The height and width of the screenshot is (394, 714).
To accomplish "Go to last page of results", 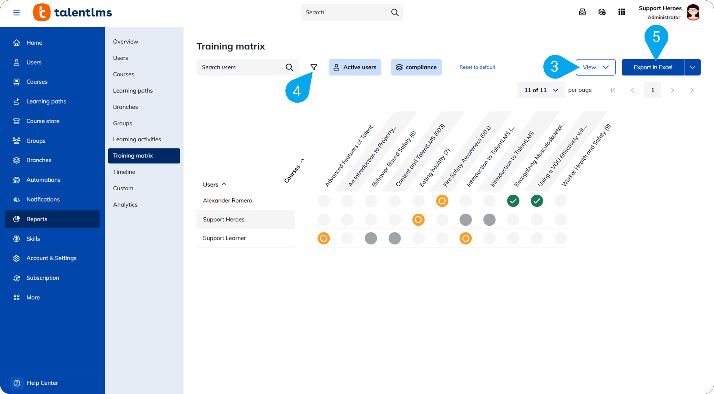I will click(692, 90).
